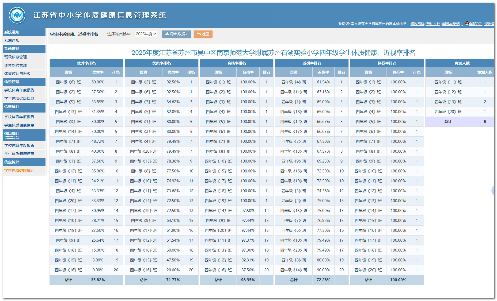Click the QQ penguin icon

coord(467,24)
